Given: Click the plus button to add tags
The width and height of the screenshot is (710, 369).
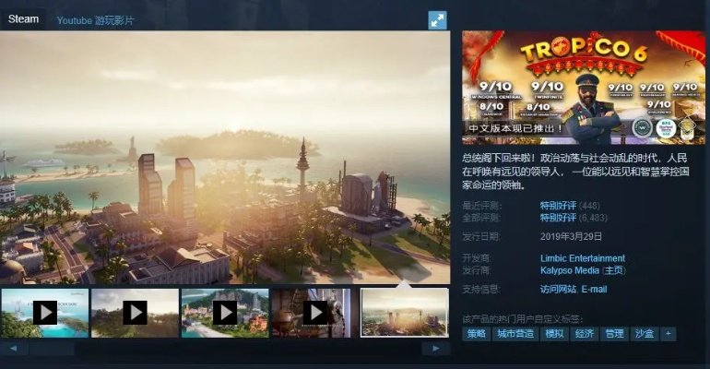Looking at the screenshot, I should 669,334.
